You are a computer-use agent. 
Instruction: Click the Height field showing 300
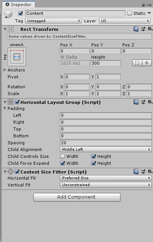click(x=106, y=63)
